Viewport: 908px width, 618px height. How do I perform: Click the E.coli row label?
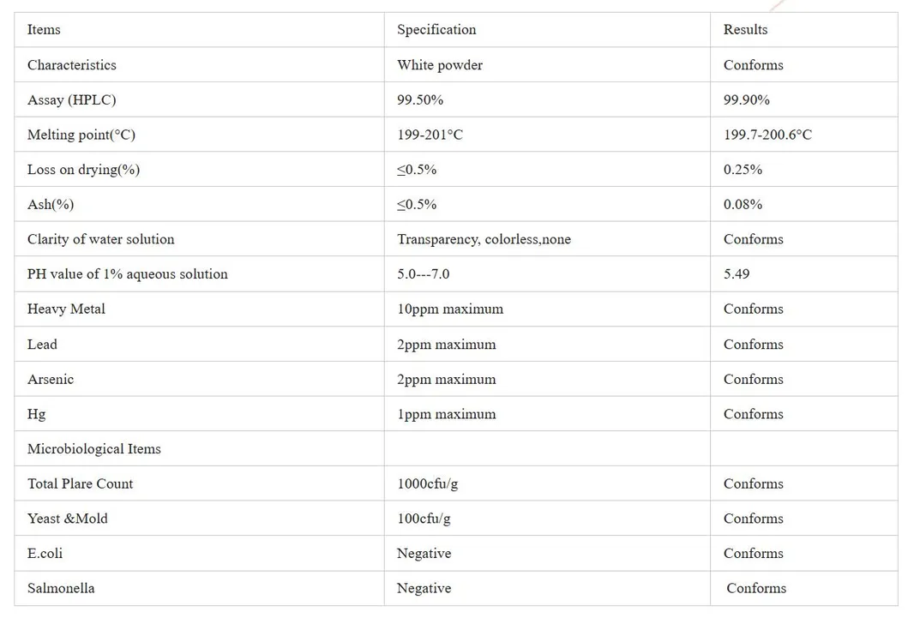pyautogui.click(x=45, y=554)
